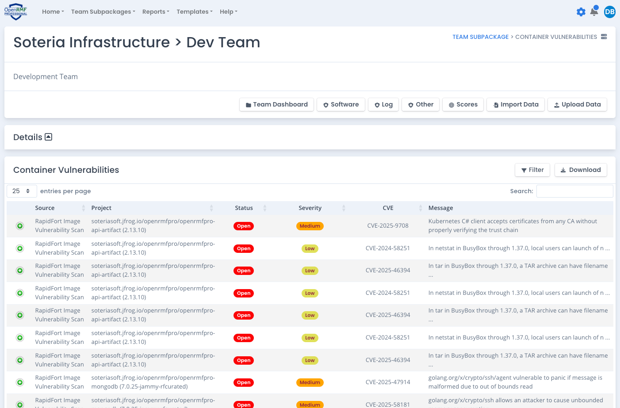This screenshot has width=620, height=408.
Task: Open the Filter options
Action: pyautogui.click(x=532, y=170)
